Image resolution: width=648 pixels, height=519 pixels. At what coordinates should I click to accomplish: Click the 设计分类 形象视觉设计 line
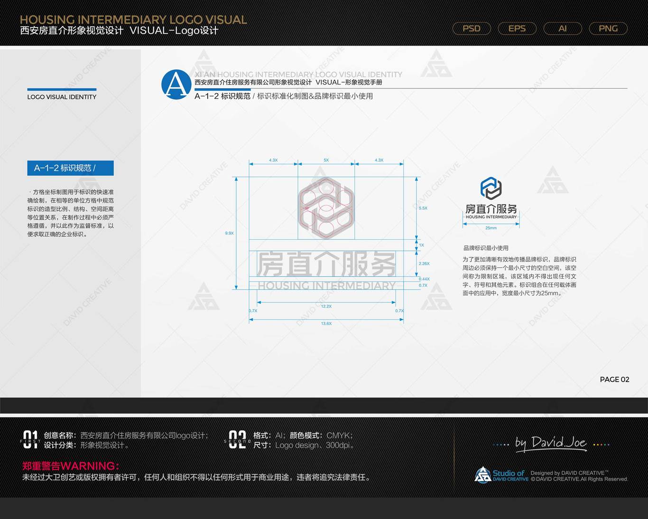[x=86, y=445]
